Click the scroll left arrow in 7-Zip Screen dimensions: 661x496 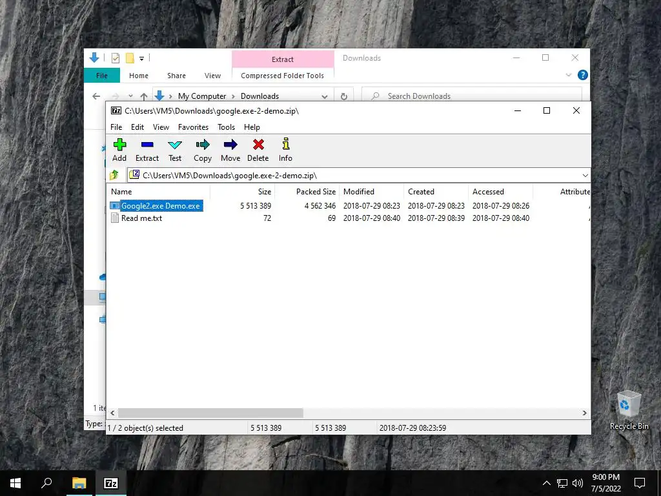coord(112,413)
